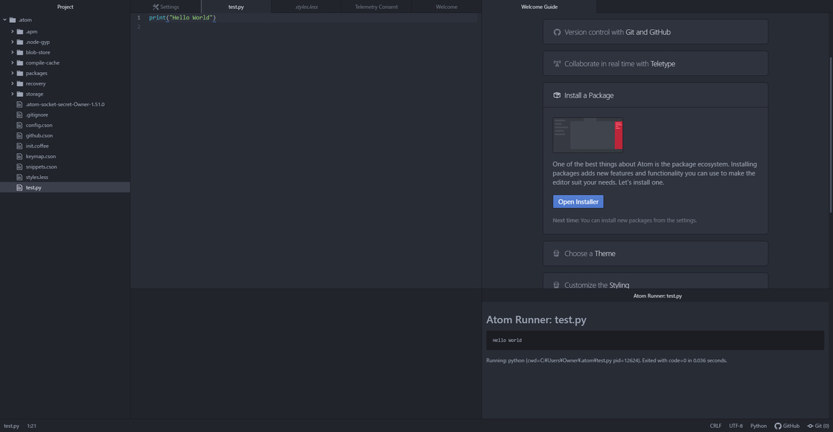
Task: Click file icon next to snippets.cson
Action: pos(19,166)
